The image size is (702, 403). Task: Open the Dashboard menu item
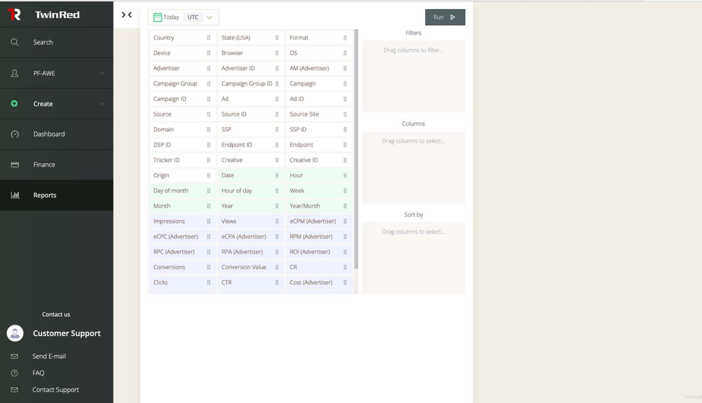tap(49, 134)
